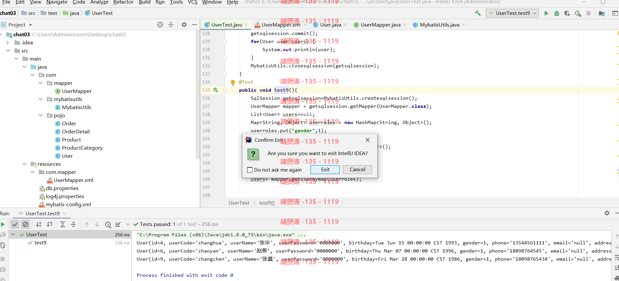
Task: Sort test results by duration
Action: 50,224
